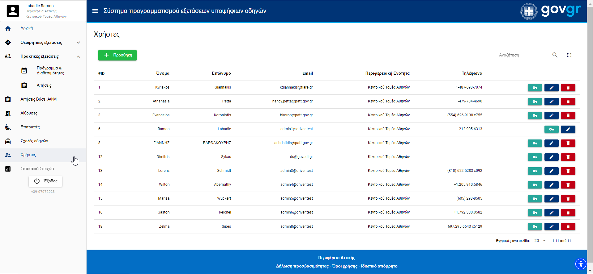Click the hamburger menu icon in header
Screen dimensions: 593x274
95,11
